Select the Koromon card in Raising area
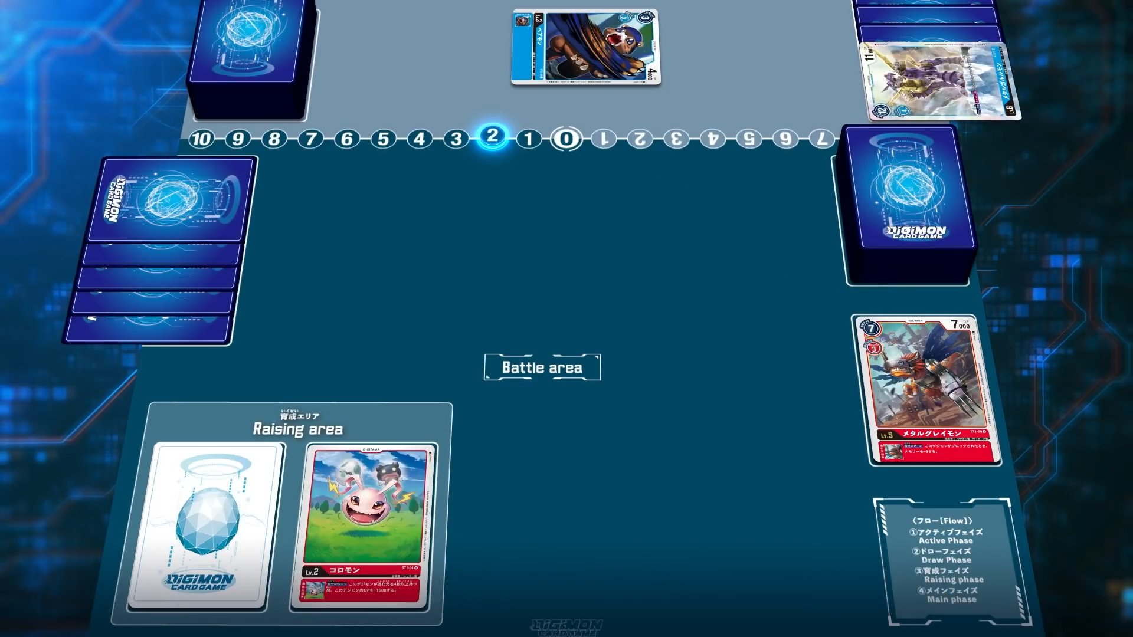This screenshot has height=637, width=1133. point(364,527)
